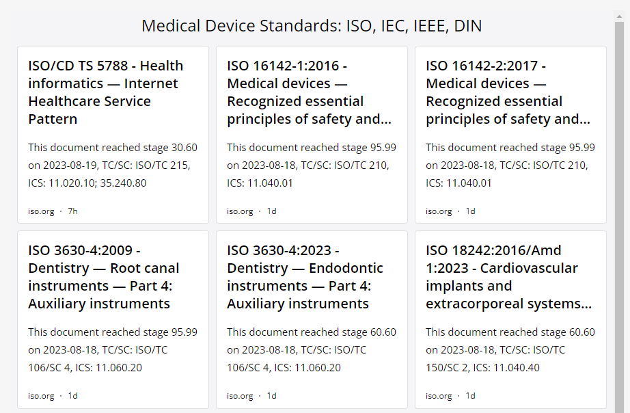Click the stage 30.60 description text
The image size is (630, 413).
pos(113,165)
